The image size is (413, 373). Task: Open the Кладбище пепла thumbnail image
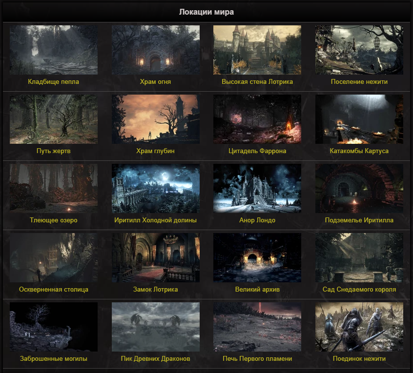54,50
